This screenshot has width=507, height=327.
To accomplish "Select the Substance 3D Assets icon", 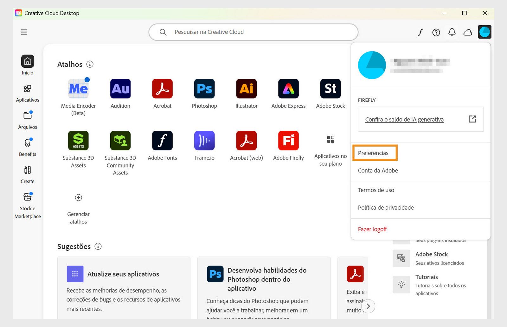I will pos(78,141).
